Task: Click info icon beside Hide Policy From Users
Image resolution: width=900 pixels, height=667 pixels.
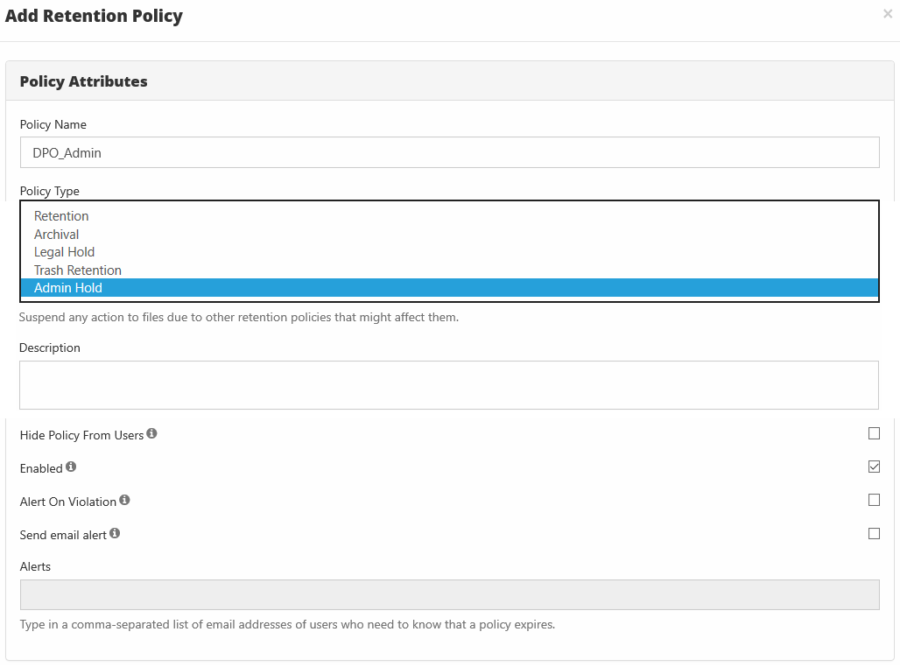Action: 152,434
